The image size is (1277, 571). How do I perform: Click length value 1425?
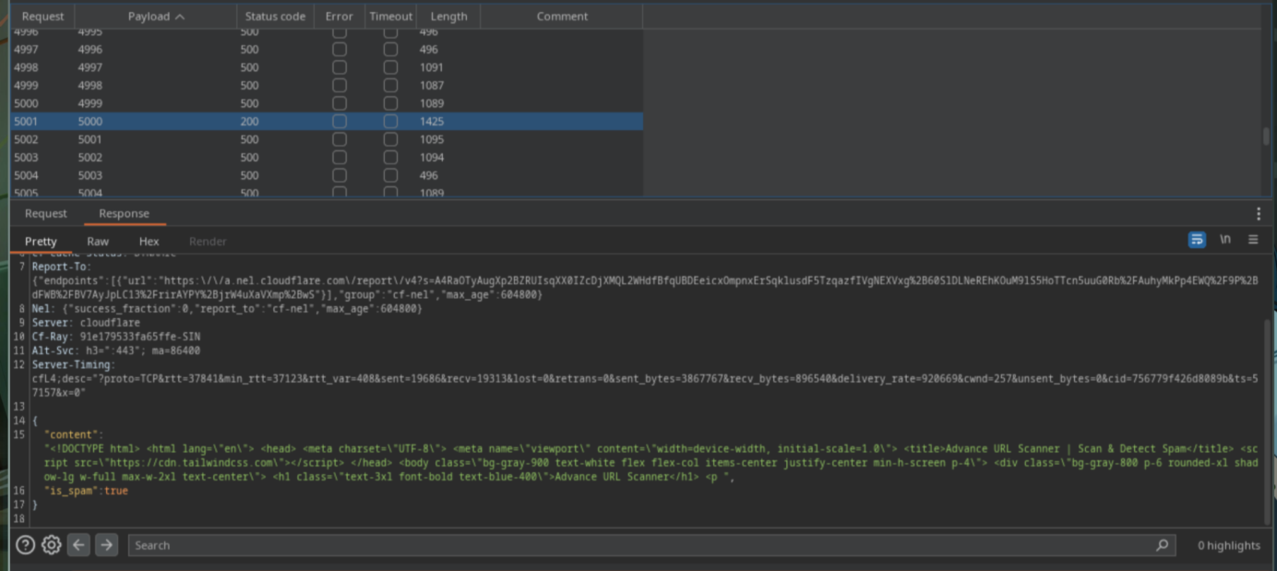432,121
